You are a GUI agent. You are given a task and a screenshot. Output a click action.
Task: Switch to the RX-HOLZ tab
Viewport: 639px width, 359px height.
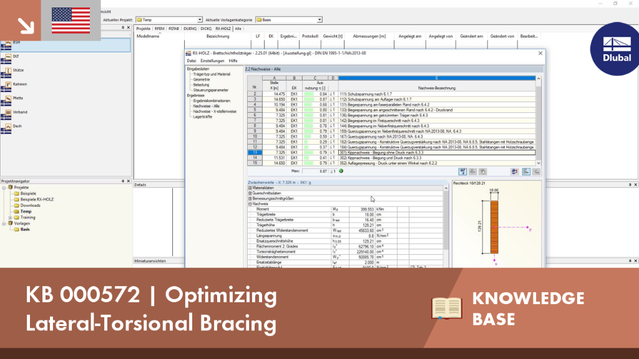[223, 29]
